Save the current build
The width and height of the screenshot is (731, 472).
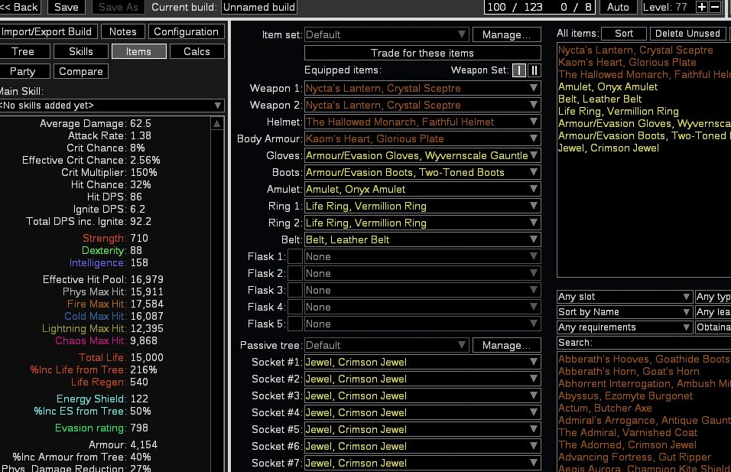pos(67,7)
